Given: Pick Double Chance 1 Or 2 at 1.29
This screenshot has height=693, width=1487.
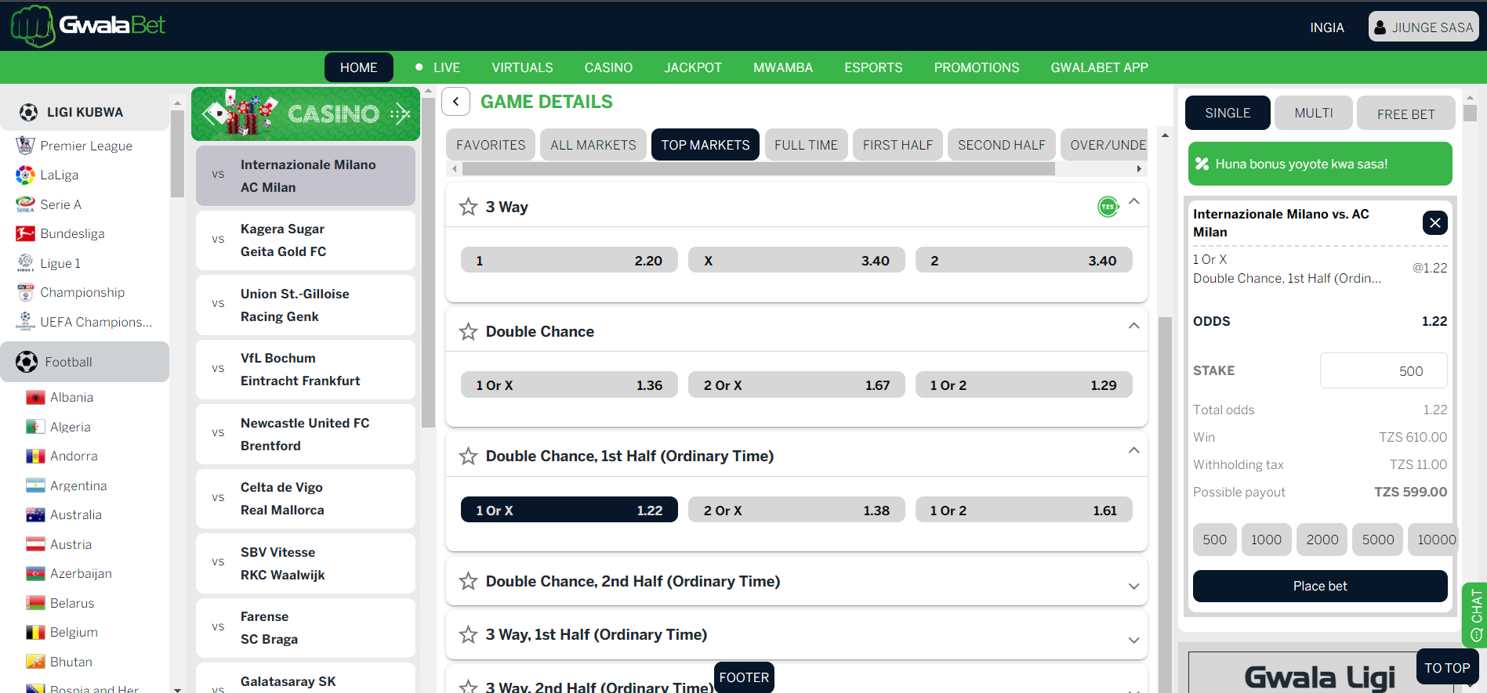Looking at the screenshot, I should point(1024,385).
